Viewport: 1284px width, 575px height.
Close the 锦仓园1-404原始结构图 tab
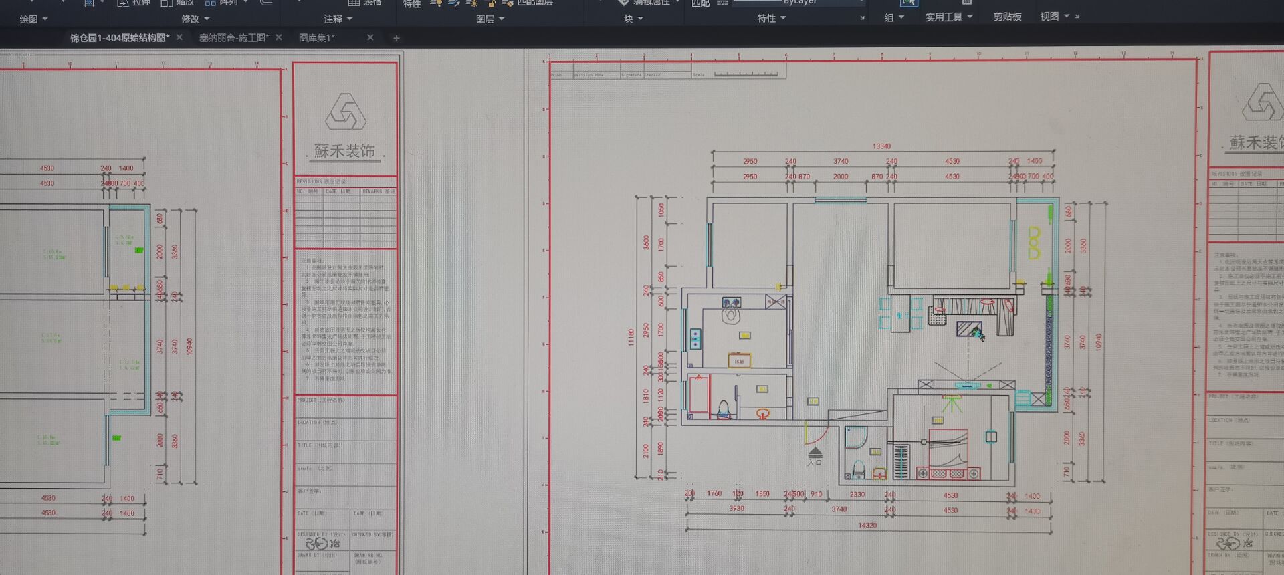coord(179,37)
